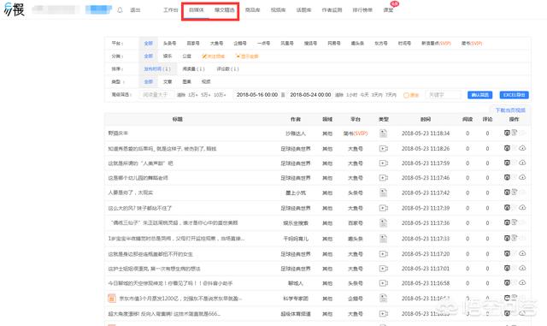Viewport: 547px width, 326px height.
Task: Click the cloud download icon in 11:17:59 row
Action: tap(522, 163)
